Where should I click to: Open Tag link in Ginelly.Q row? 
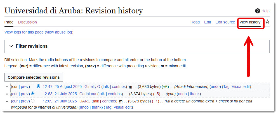[x=226, y=87]
